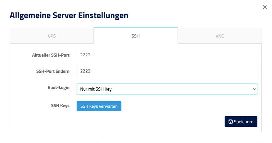Click the SSH-Port ändern label

tap(53, 71)
